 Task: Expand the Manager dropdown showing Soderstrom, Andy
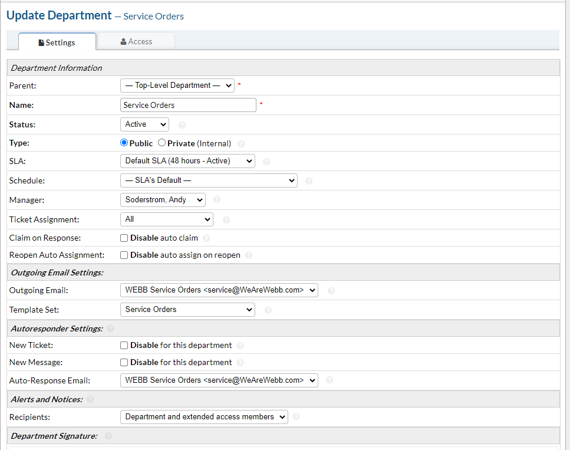163,200
